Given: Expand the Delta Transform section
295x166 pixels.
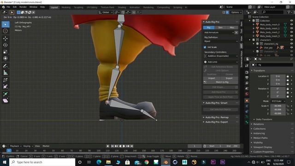Looking at the screenshot, I should (264, 119).
